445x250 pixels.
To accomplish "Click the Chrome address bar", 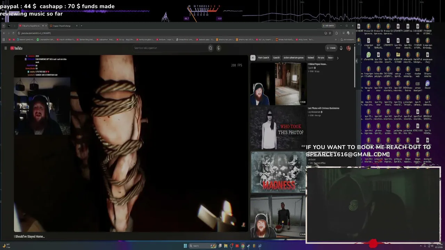I will coord(170,33).
